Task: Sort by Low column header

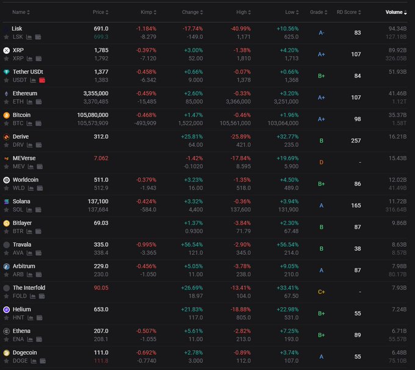Action: click(292, 12)
